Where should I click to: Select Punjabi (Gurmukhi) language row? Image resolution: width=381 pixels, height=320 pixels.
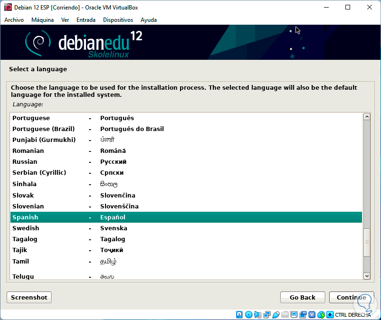[x=186, y=140]
